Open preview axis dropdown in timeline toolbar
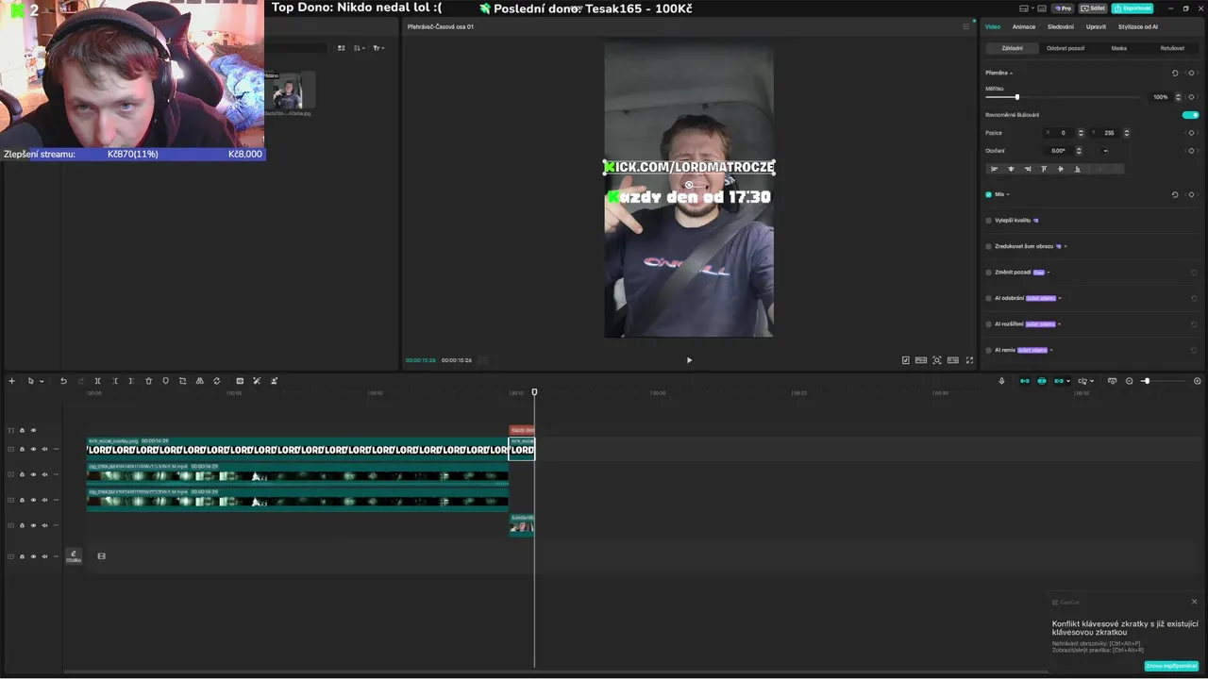Image resolution: width=1208 pixels, height=679 pixels. 1092,381
